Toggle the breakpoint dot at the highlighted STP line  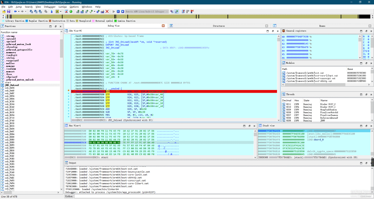coord(69,91)
